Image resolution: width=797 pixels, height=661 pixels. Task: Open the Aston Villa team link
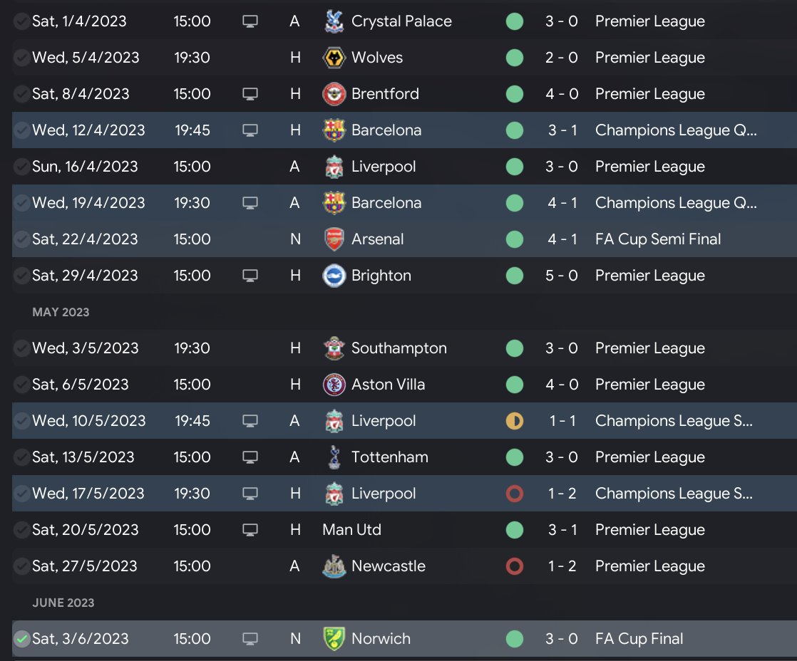coord(388,385)
